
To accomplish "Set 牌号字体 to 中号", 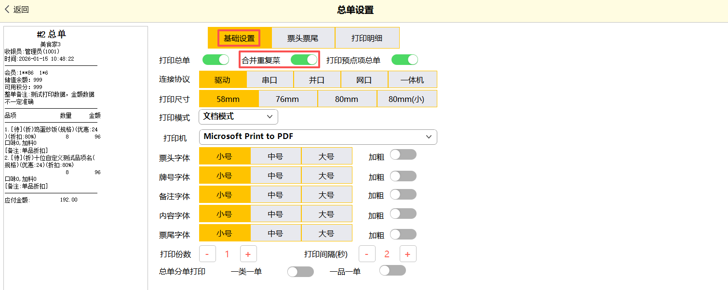I will [x=275, y=176].
